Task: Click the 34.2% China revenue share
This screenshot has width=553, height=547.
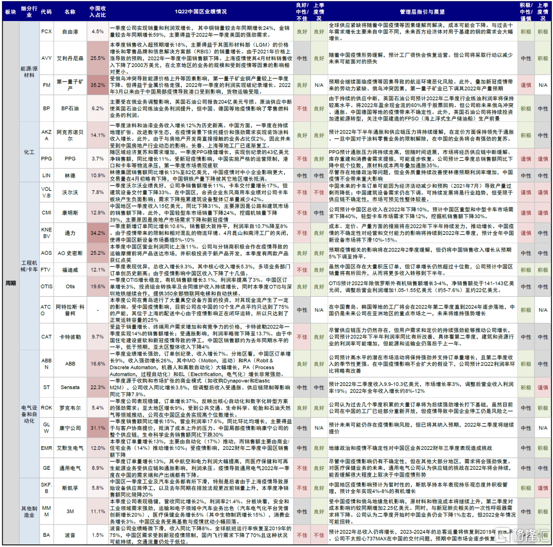Action: (98, 233)
